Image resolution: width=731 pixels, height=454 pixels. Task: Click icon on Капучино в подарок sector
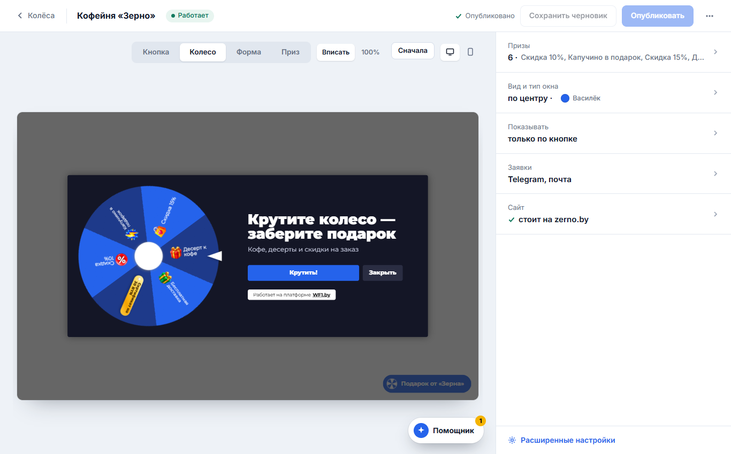pos(131,234)
